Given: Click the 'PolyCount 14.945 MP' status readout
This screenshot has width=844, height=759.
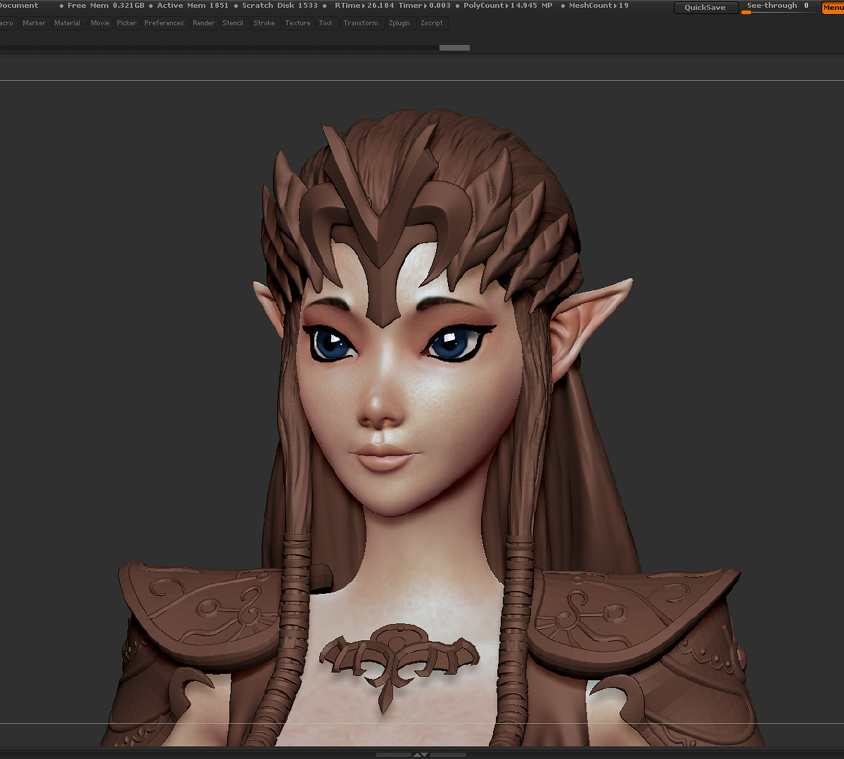Looking at the screenshot, I should click(x=508, y=6).
